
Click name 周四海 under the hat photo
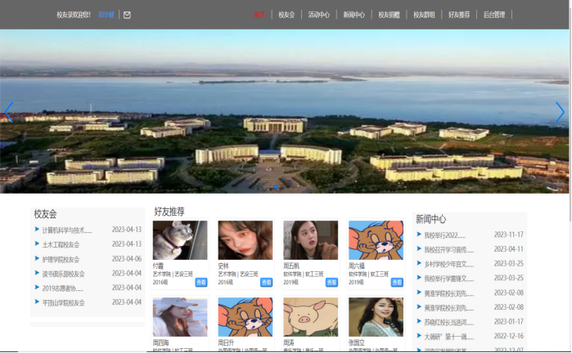click(x=161, y=343)
